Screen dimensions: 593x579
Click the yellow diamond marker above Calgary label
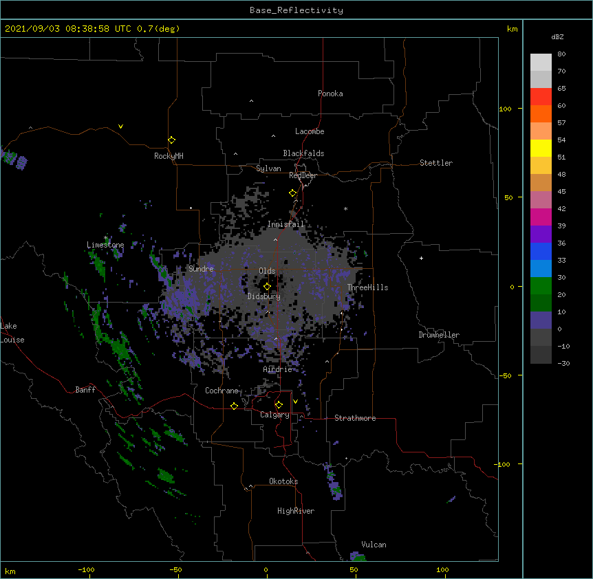279,405
